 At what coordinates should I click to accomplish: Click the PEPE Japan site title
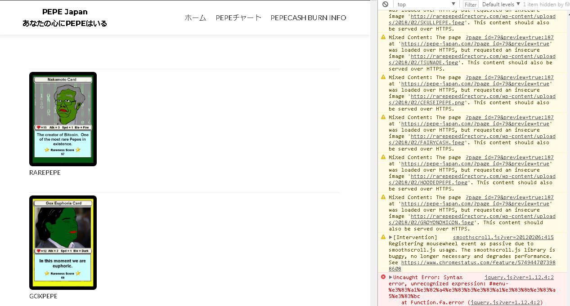click(x=65, y=12)
